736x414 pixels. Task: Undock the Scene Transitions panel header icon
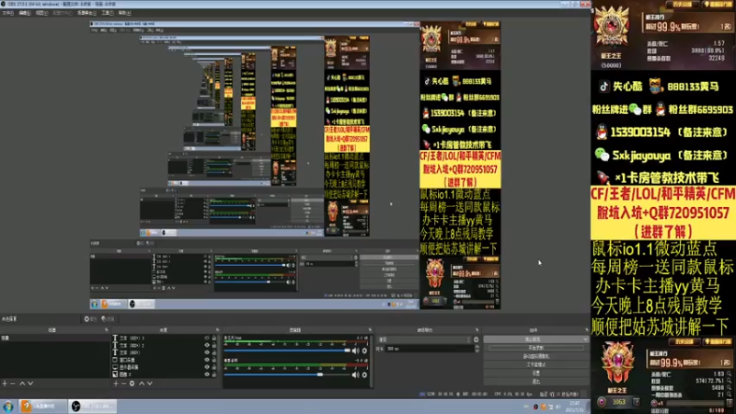click(x=477, y=330)
